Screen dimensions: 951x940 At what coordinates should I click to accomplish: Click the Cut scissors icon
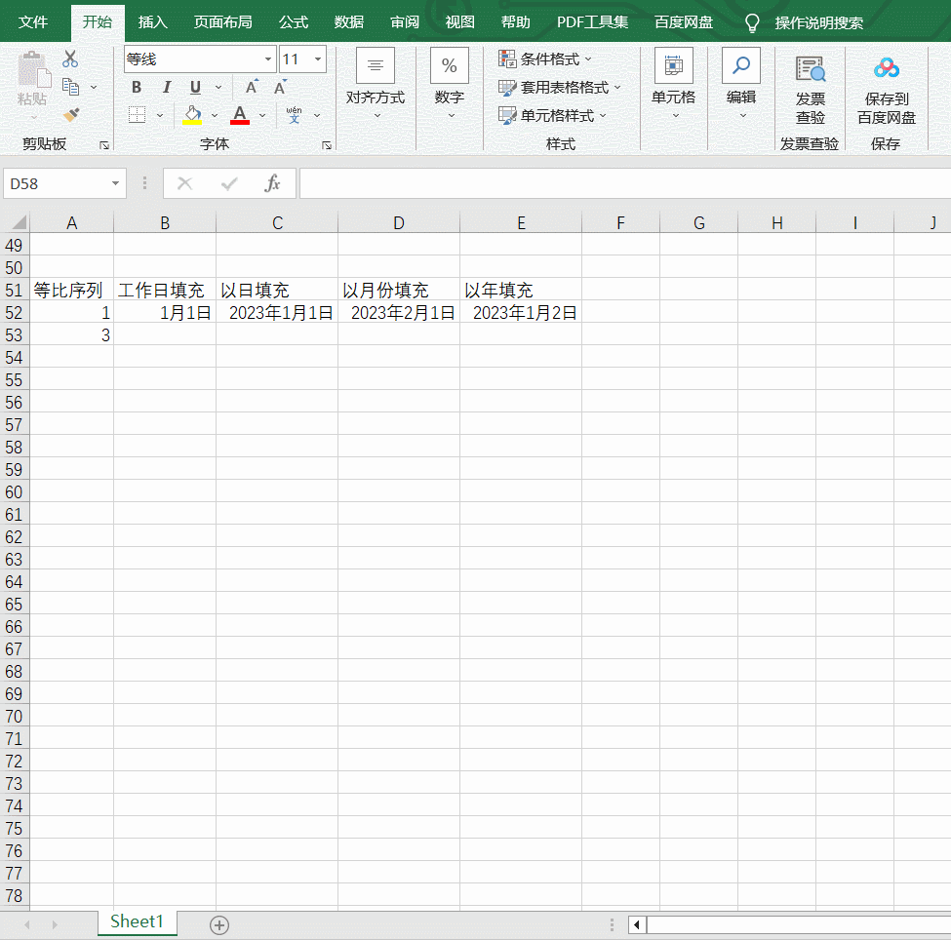(70, 59)
